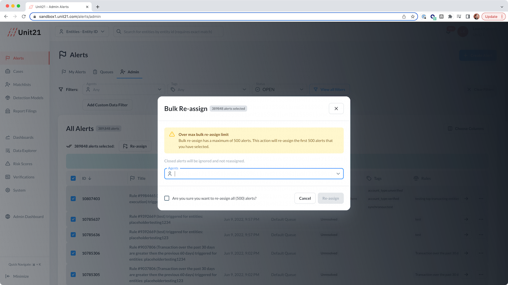This screenshot has width=508, height=285.
Task: Close the Bulk Re-assign dialog
Action: tap(336, 109)
